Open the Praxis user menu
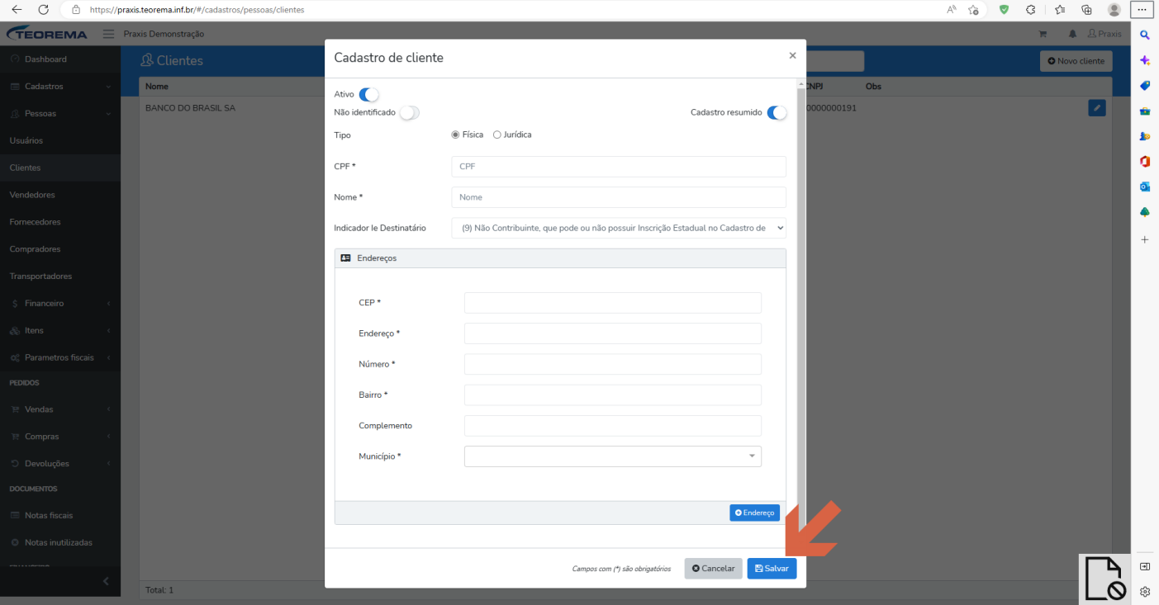This screenshot has height=605, width=1159. 1104,34
